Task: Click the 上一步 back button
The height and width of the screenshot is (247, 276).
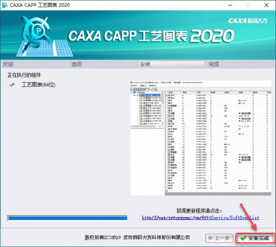Action: pos(219,238)
